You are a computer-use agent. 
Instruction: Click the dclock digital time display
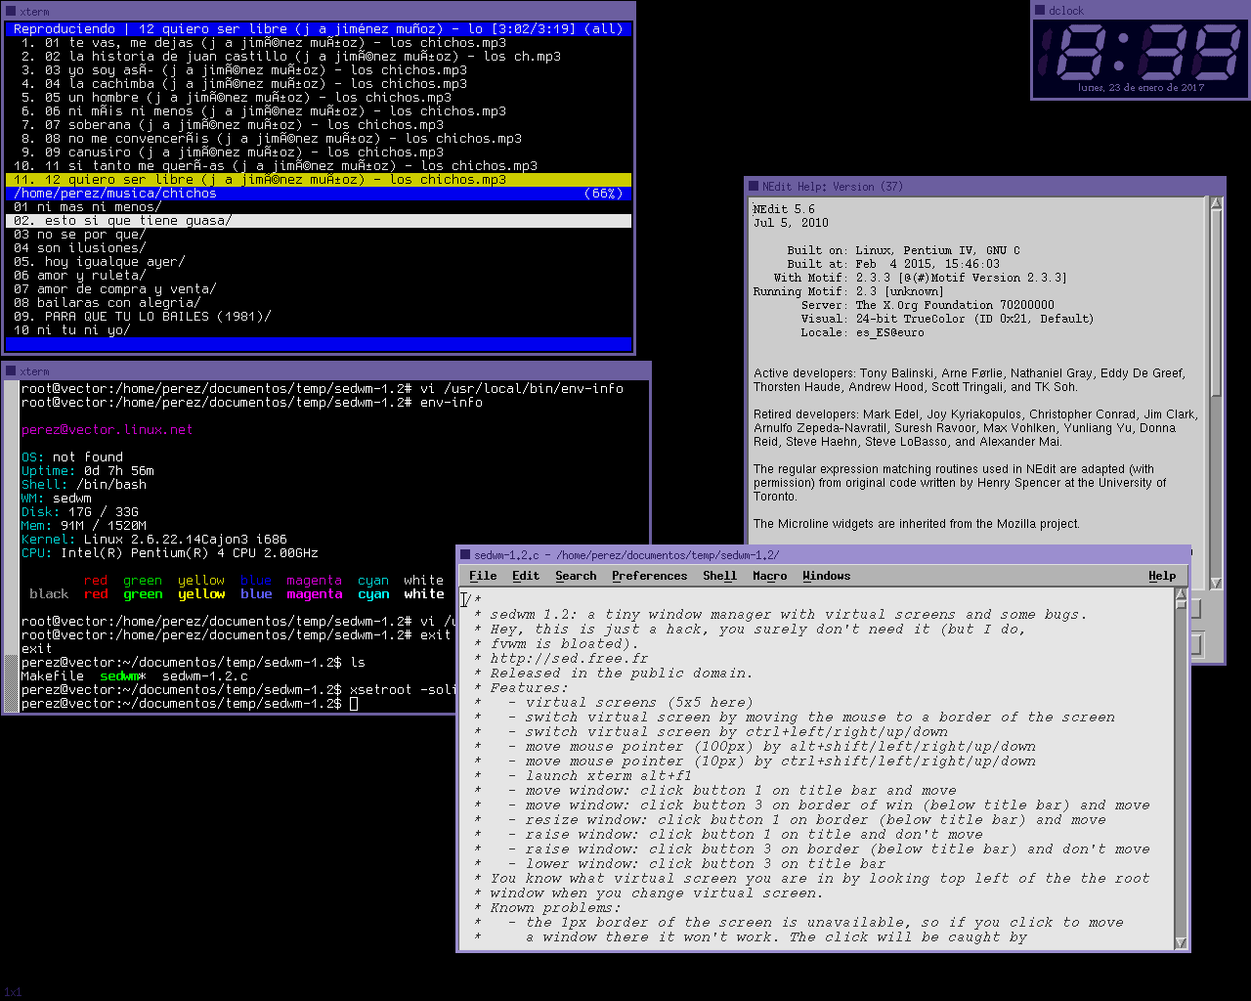pos(1140,52)
